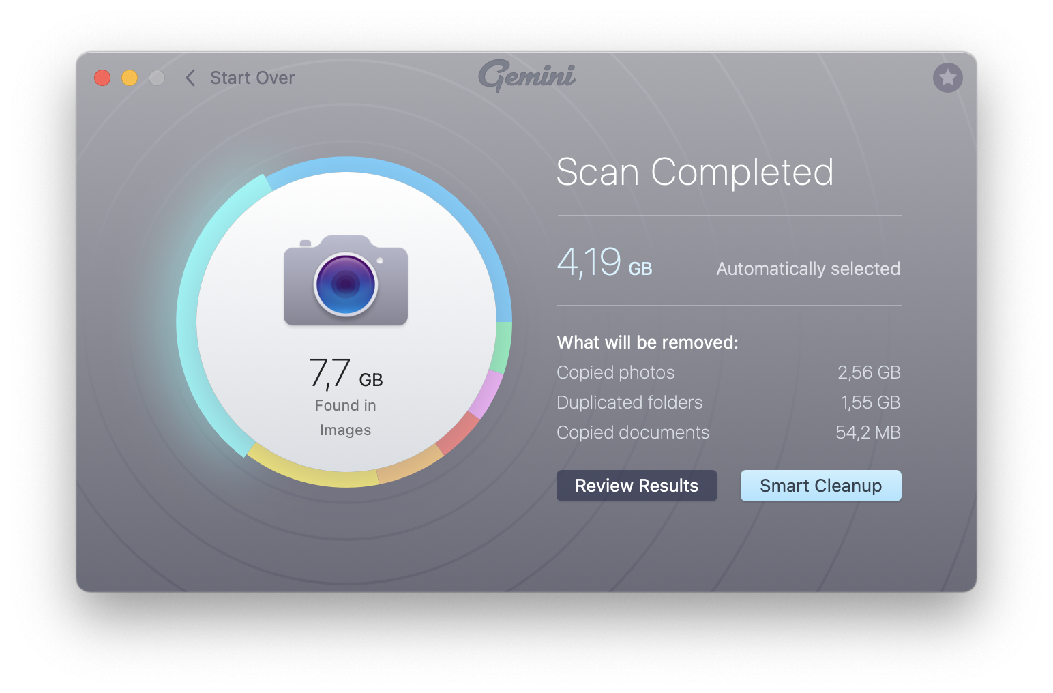The width and height of the screenshot is (1053, 693).
Task: Select the red ring segment
Action: 458,434
